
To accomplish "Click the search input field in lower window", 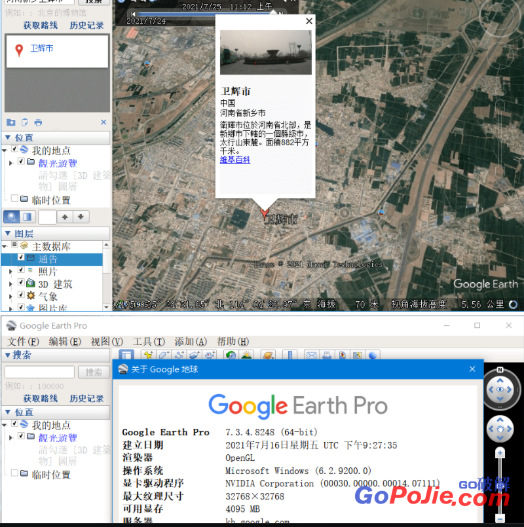I will [x=40, y=372].
